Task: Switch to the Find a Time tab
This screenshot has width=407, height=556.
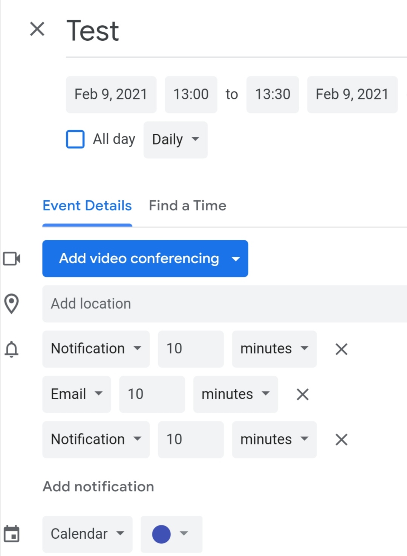Action: (188, 206)
